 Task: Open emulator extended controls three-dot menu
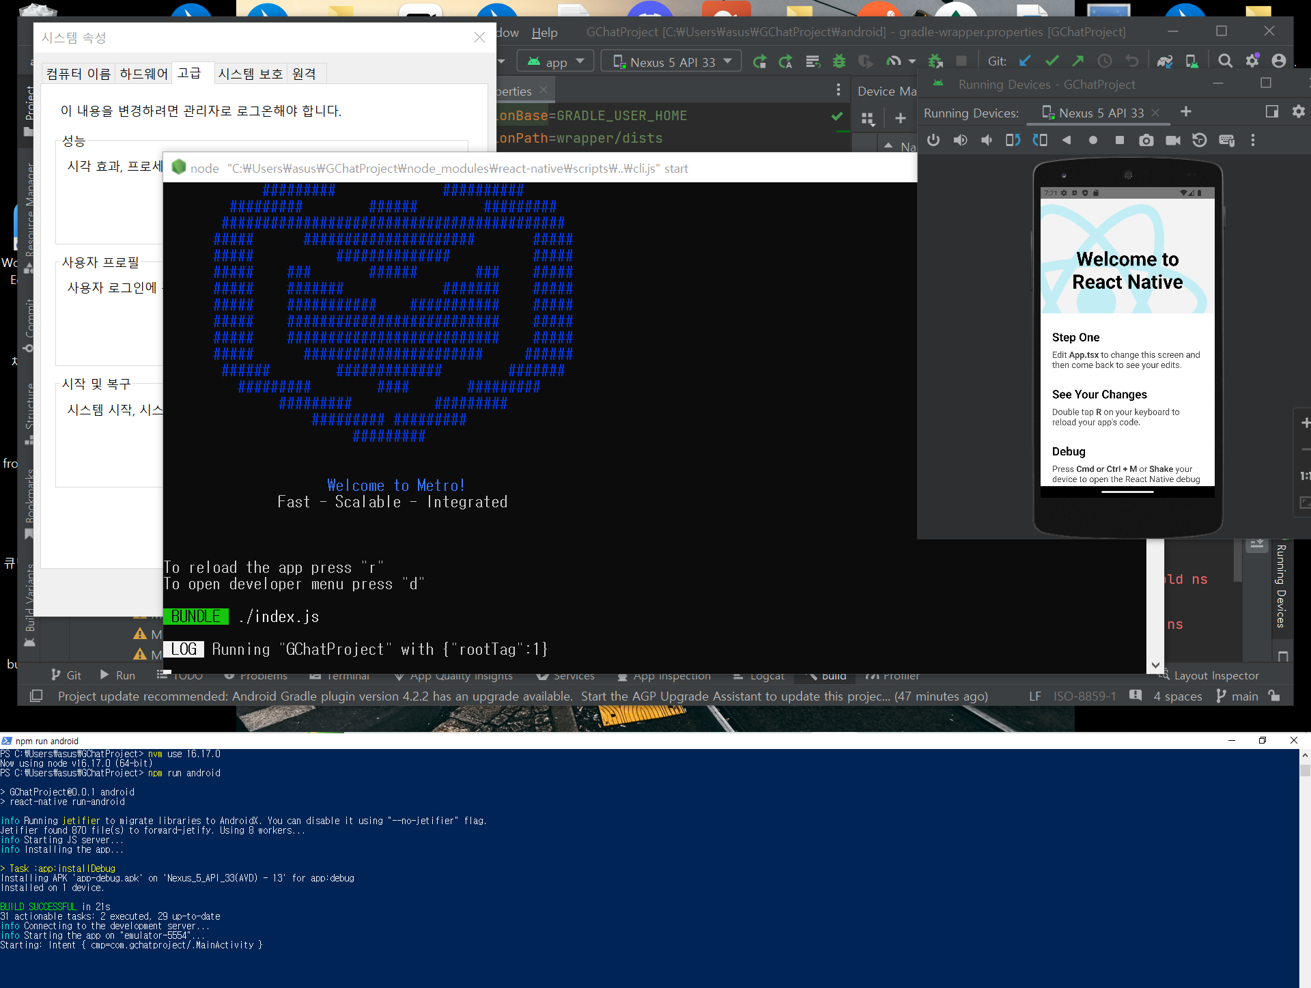(1253, 140)
